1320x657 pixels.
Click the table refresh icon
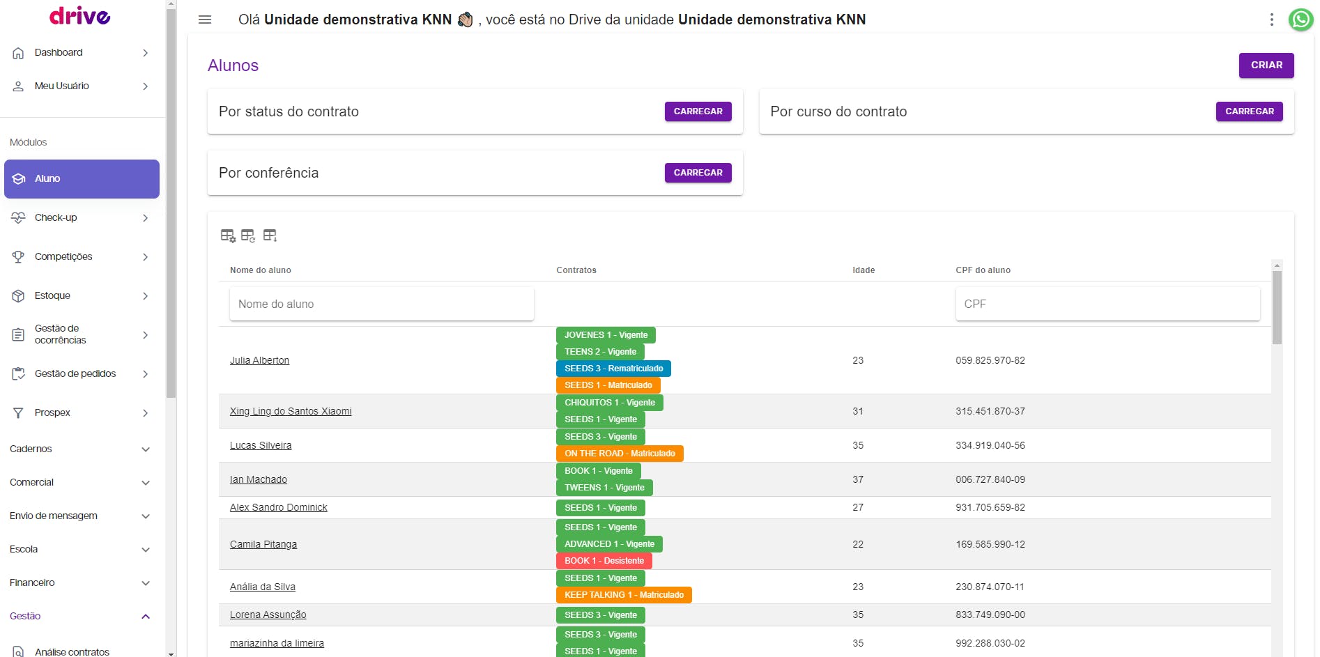(x=248, y=235)
